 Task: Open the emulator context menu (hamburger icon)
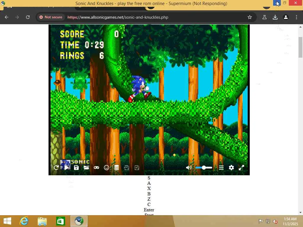[x=221, y=168]
